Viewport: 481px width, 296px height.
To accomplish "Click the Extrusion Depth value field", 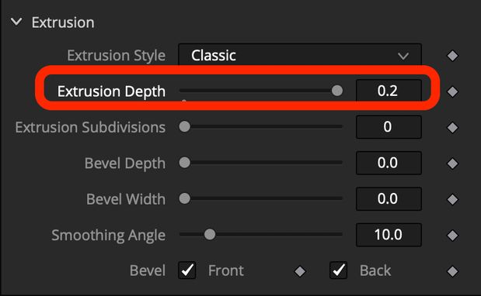I will click(389, 91).
